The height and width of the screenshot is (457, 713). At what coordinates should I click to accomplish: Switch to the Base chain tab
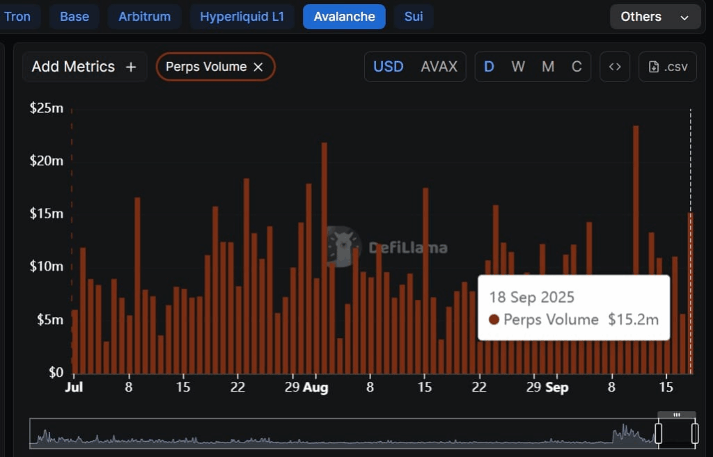click(x=74, y=16)
